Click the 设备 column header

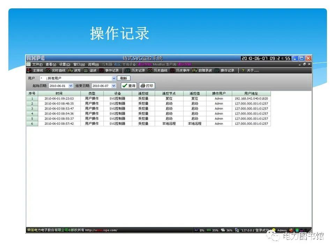click(118, 93)
